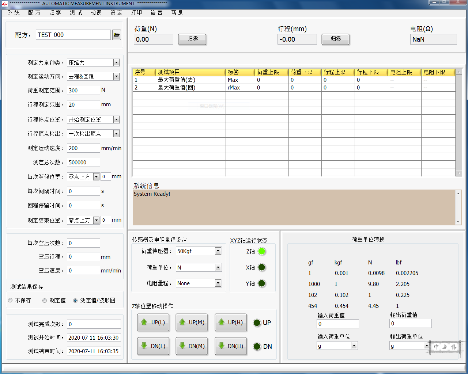The width and height of the screenshot is (468, 374).
Task: Click the 测定总次数 field
Action: tap(83, 162)
